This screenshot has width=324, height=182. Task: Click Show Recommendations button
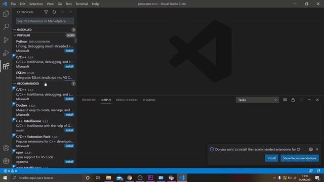[x=300, y=158]
